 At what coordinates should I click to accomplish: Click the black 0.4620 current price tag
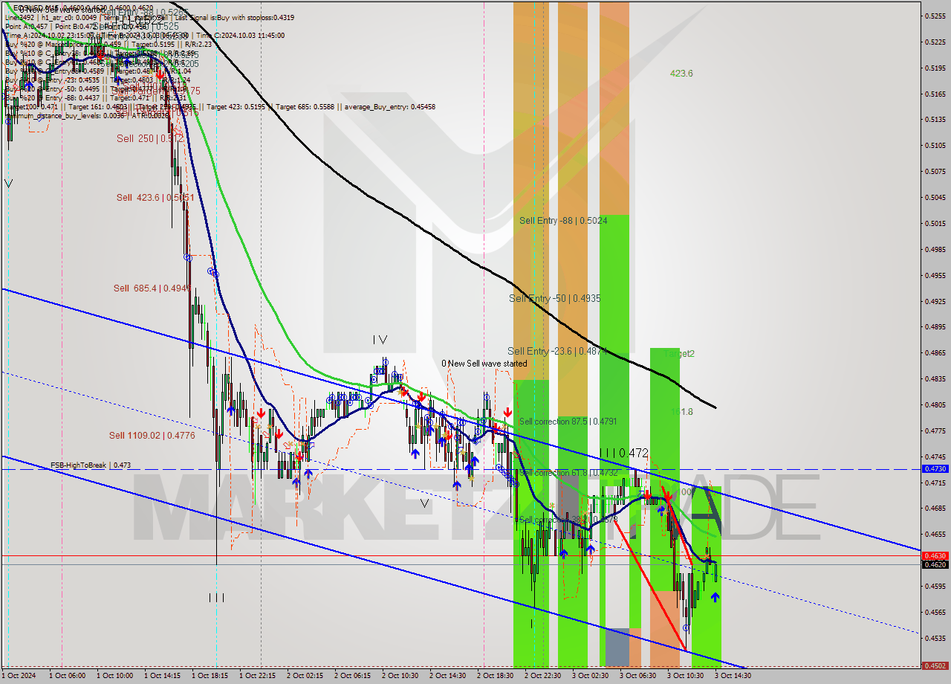coord(935,564)
